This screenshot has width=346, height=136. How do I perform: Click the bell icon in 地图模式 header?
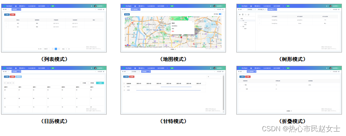[x=211, y=6]
